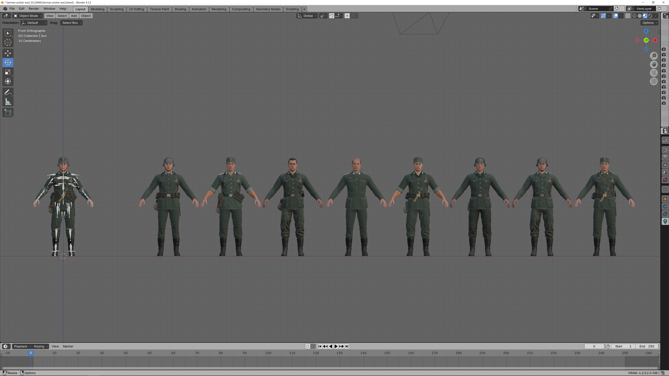Toggle X-Ray mode button
Viewport: 669px width, 376px height.
(x=628, y=16)
